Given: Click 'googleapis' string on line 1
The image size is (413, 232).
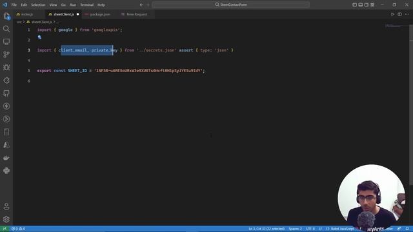Looking at the screenshot, I should [x=106, y=30].
